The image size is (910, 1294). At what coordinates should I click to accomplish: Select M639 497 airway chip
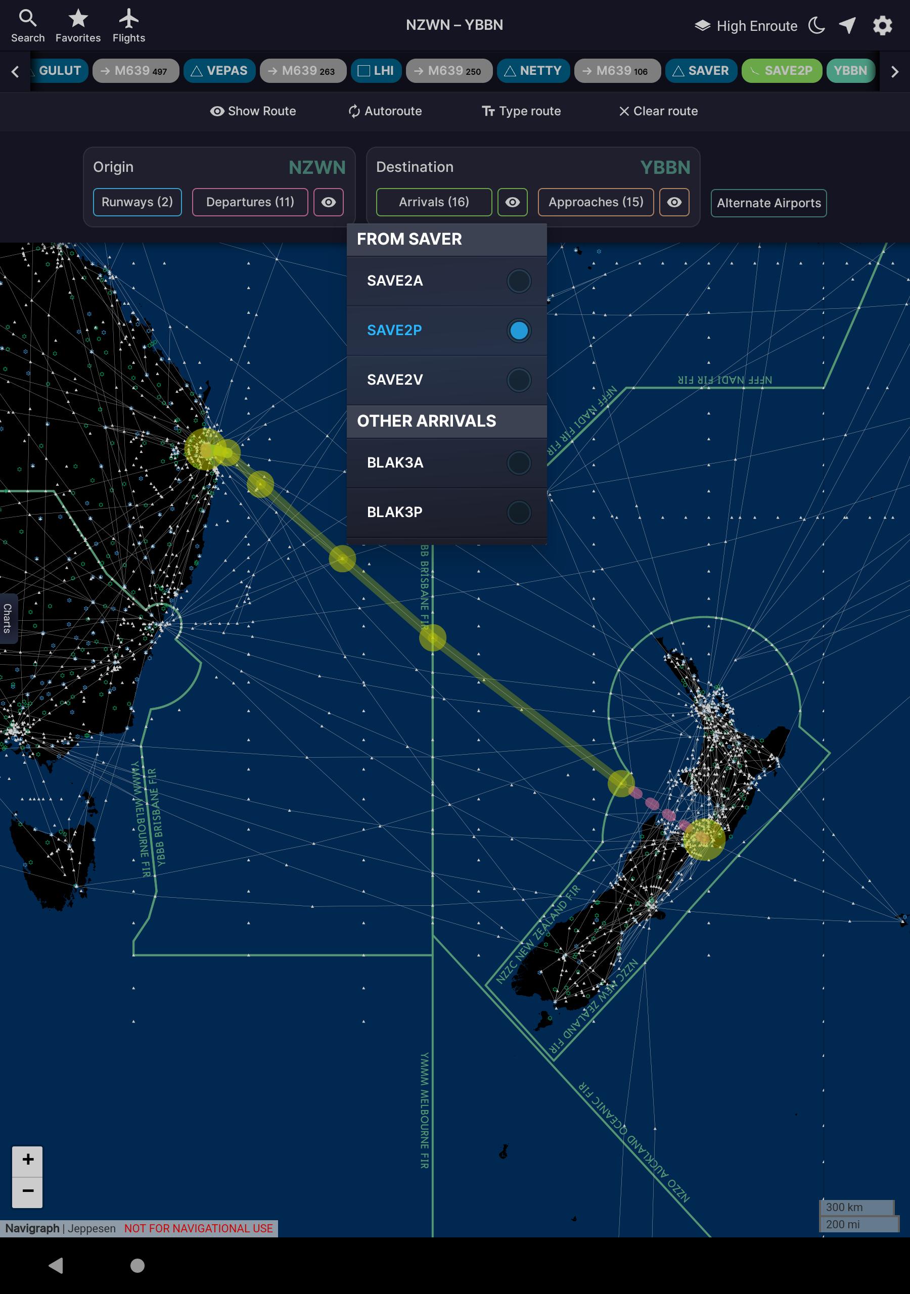click(136, 70)
